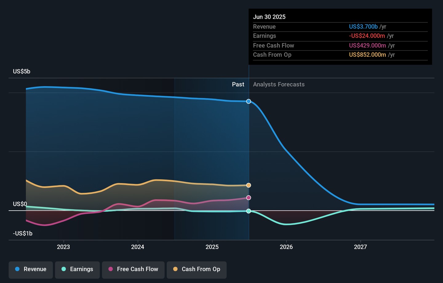Click the US$429.000m free cash flow value

pos(367,46)
